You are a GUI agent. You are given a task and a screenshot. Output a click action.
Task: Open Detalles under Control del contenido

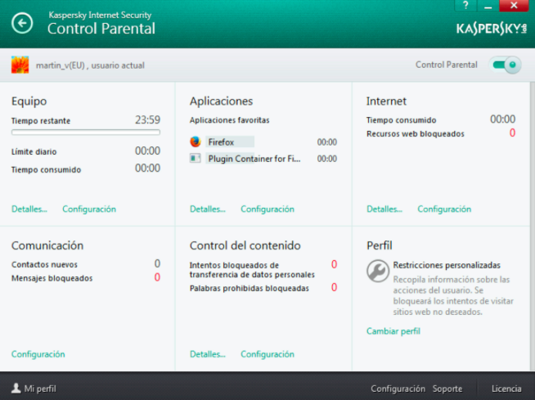tap(208, 354)
